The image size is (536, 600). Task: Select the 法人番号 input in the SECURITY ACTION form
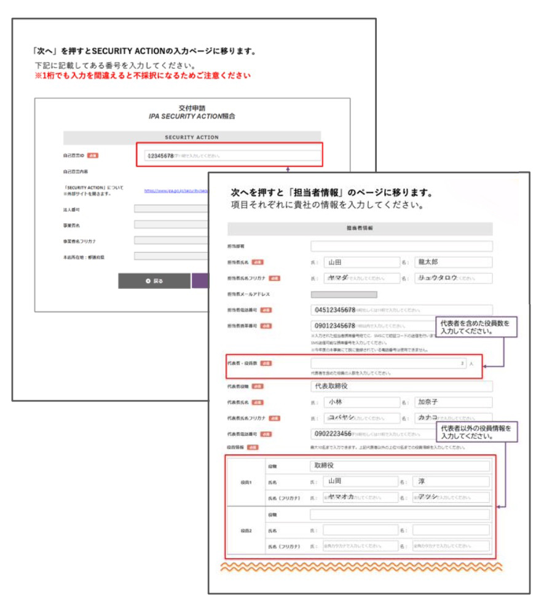[x=171, y=208]
